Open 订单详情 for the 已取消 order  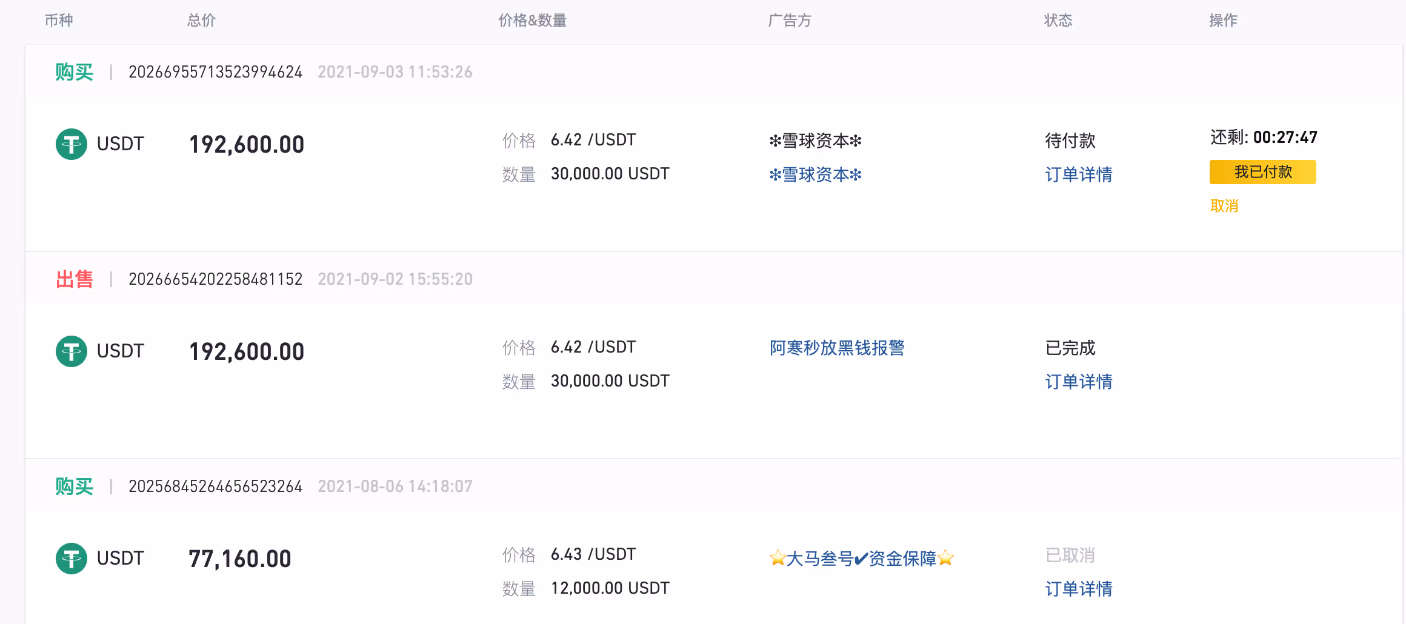tap(1079, 589)
